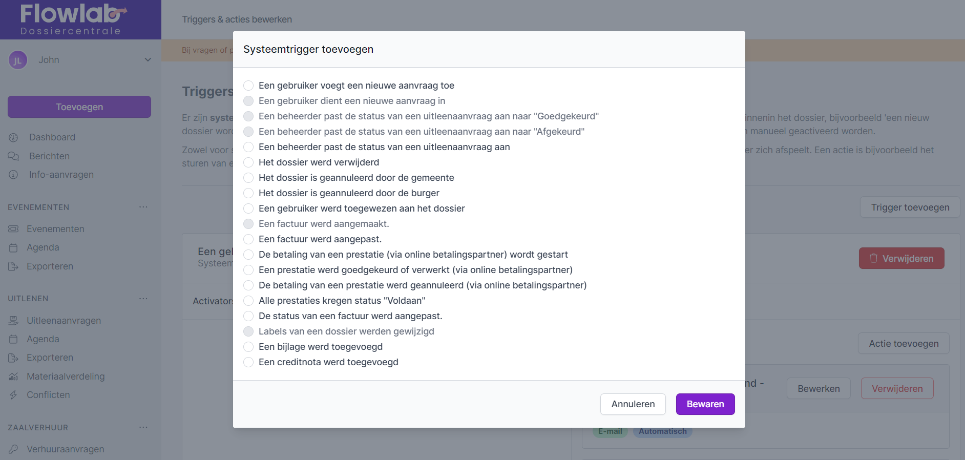Select "Een creditnota werd toegevoegd" option

248,362
